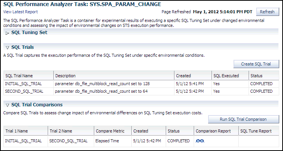Viewport: 283px width, 151px height.
Task: Open the View Latest Report link
Action: (20, 12)
